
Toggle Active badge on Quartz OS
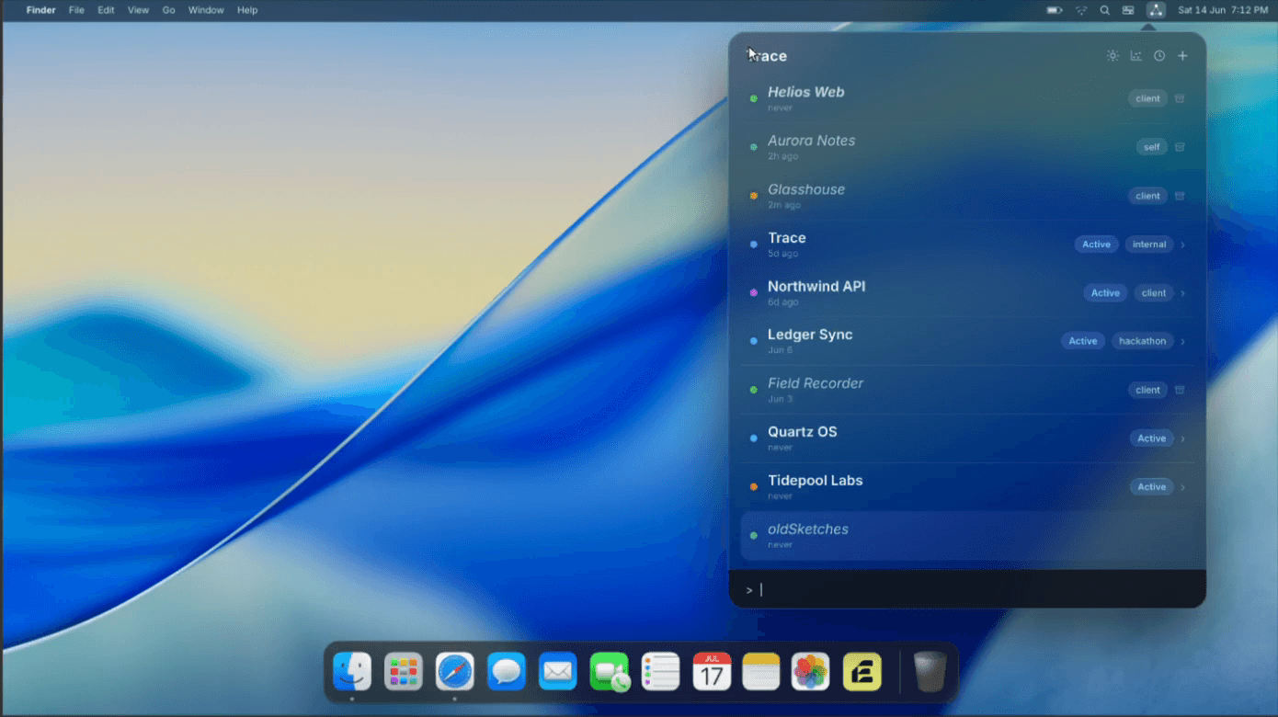(1151, 438)
